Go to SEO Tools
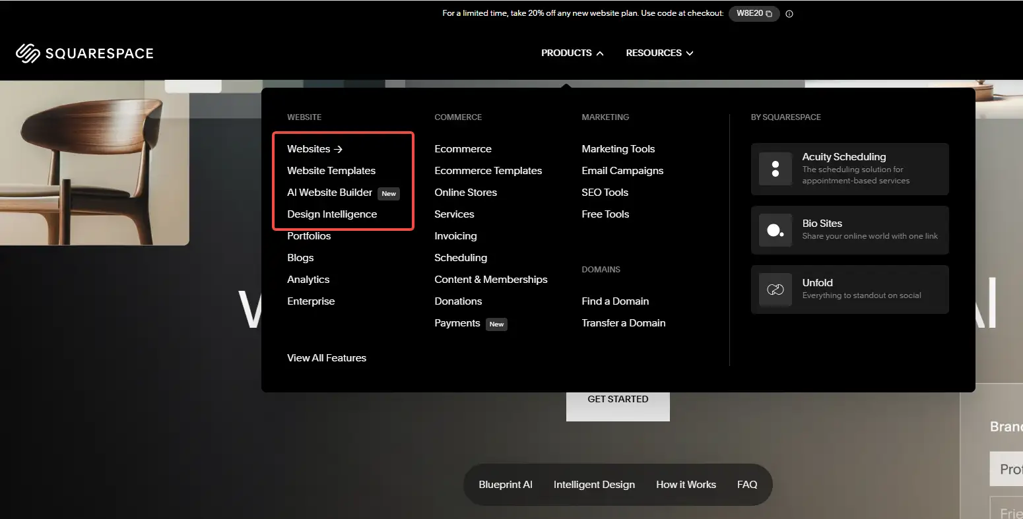 point(605,193)
